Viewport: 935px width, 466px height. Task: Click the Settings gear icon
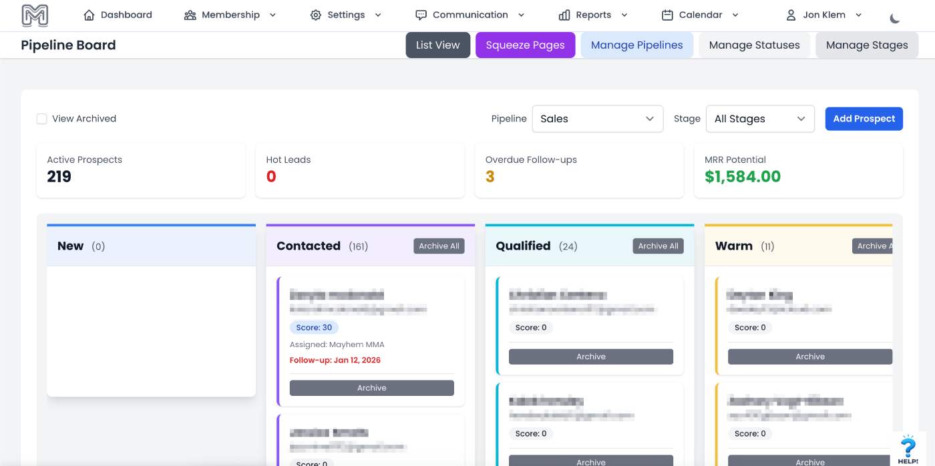(x=316, y=15)
